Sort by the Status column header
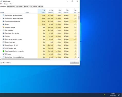The width and height of the screenshot is (122, 97). click(31, 11)
